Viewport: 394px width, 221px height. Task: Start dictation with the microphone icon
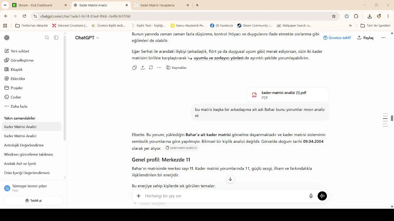pos(311,196)
